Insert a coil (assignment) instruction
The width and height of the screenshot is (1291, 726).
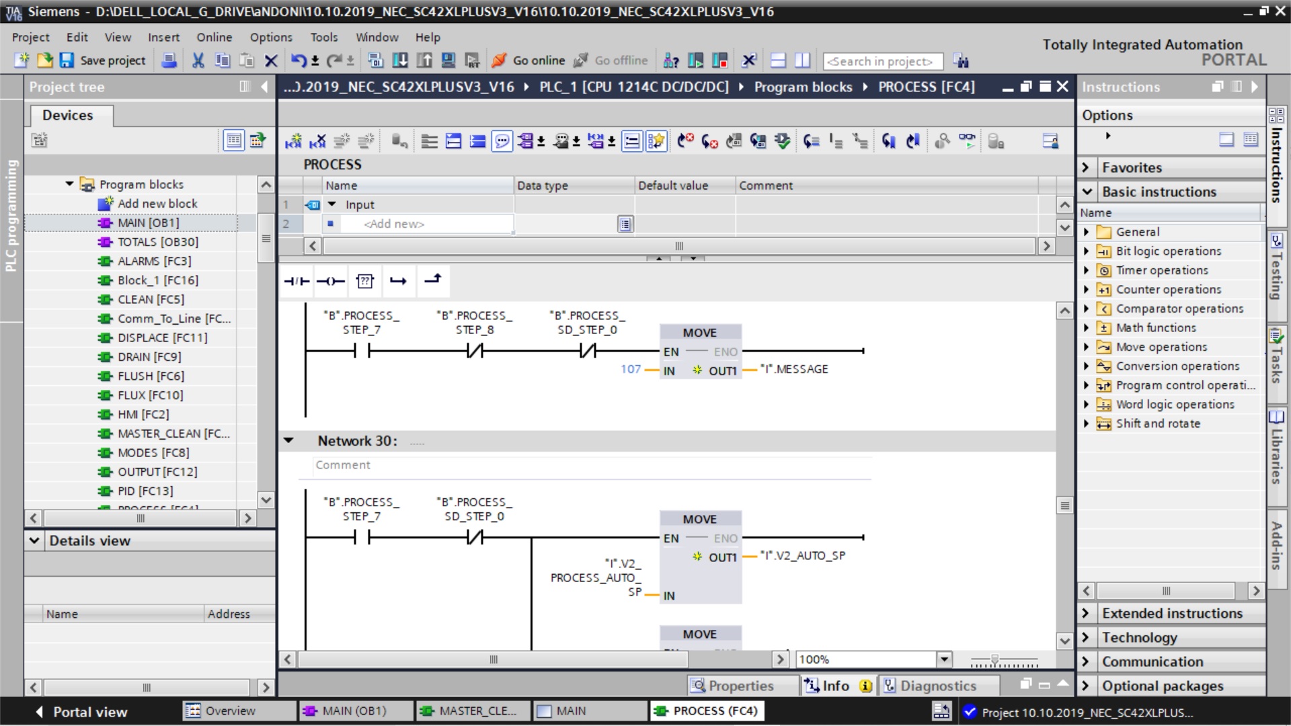(330, 281)
